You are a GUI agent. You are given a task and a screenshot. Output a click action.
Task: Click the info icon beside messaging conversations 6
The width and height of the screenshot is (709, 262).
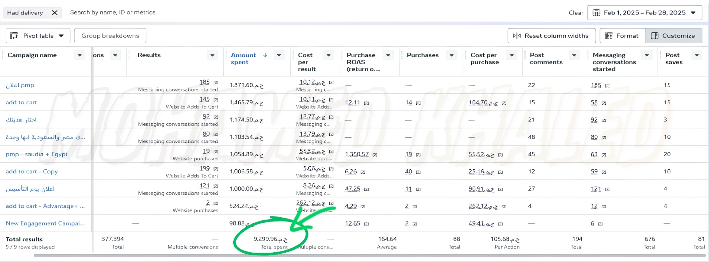(600, 224)
